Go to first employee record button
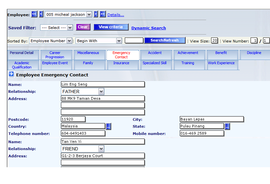The height and width of the screenshot is (184, 270). click(x=34, y=14)
